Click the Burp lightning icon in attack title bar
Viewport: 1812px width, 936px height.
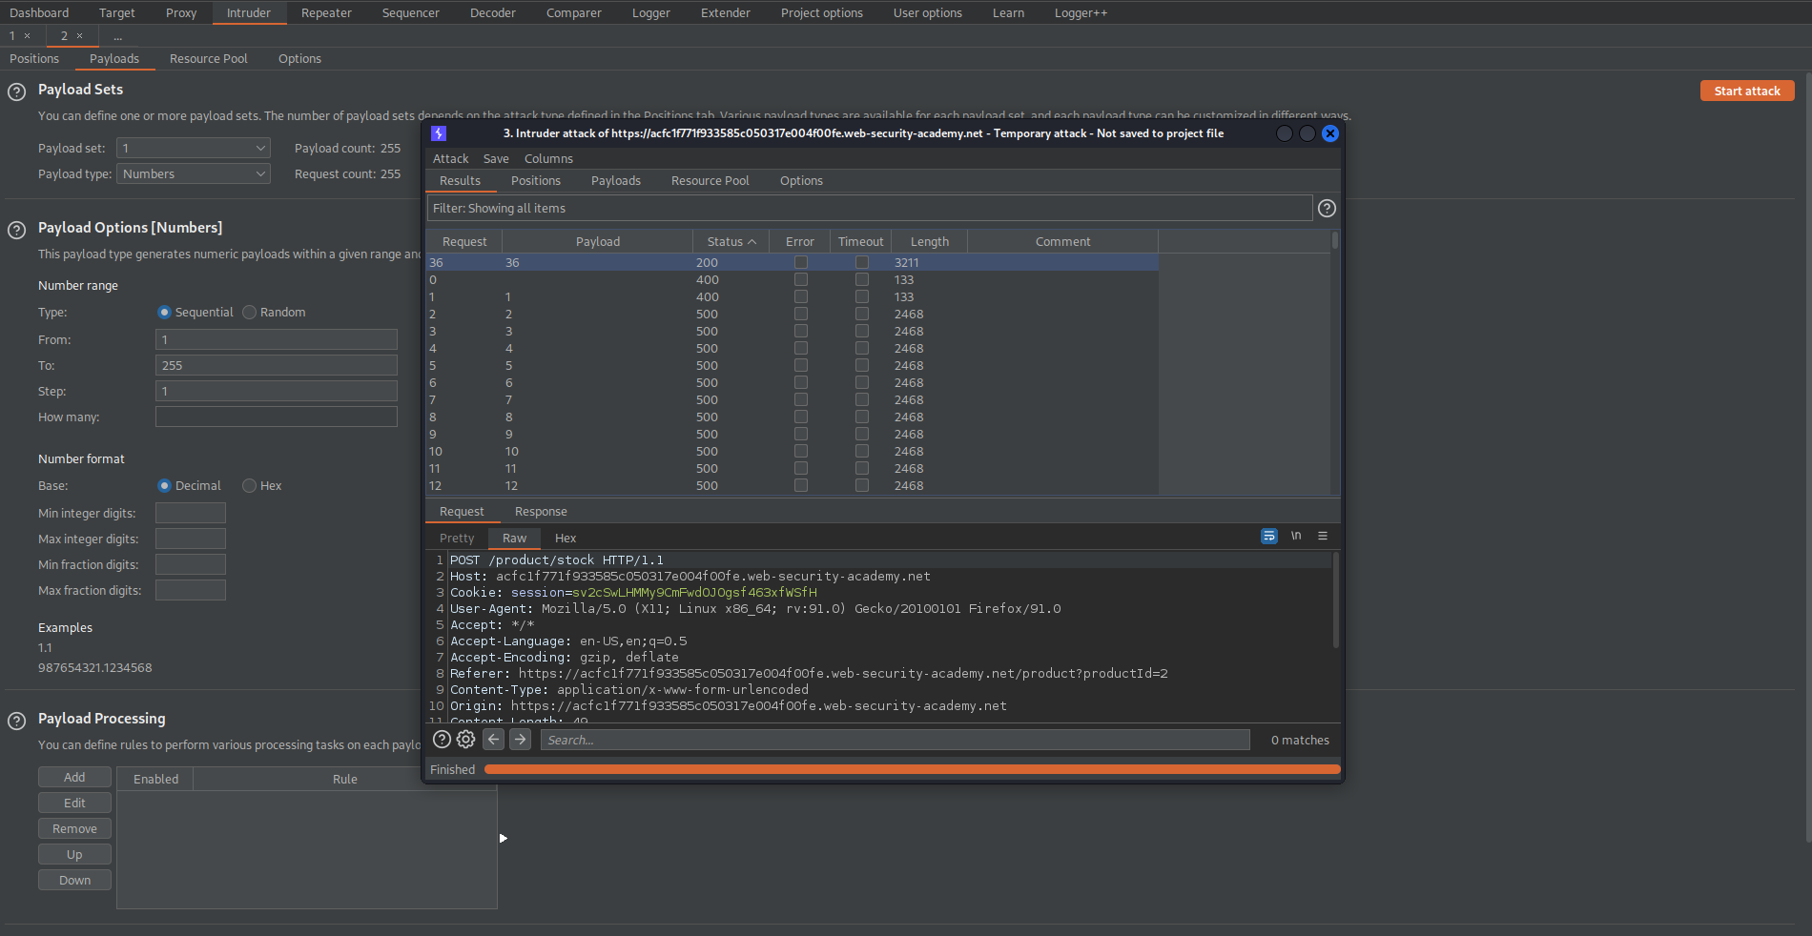439,133
